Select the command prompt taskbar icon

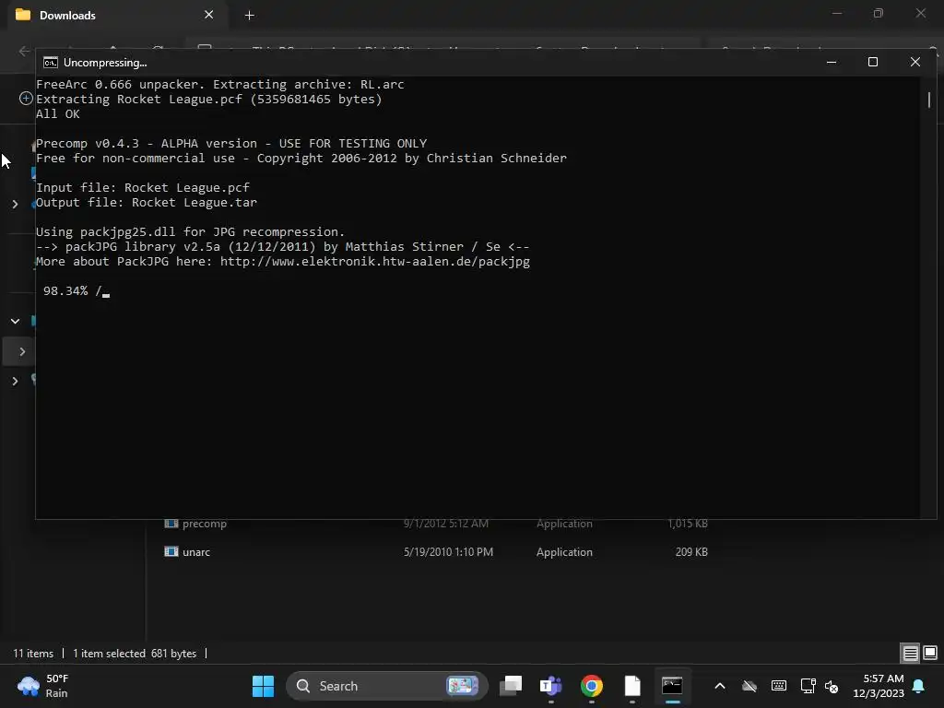tap(672, 686)
